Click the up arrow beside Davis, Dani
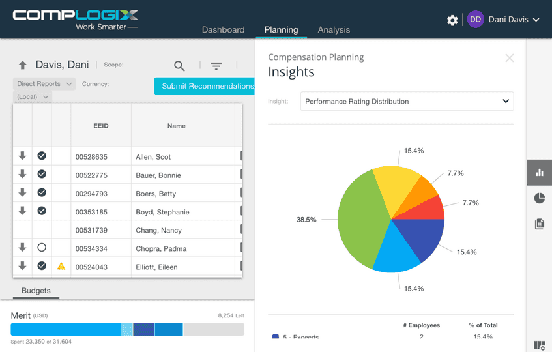The height and width of the screenshot is (352, 552). pyautogui.click(x=23, y=65)
